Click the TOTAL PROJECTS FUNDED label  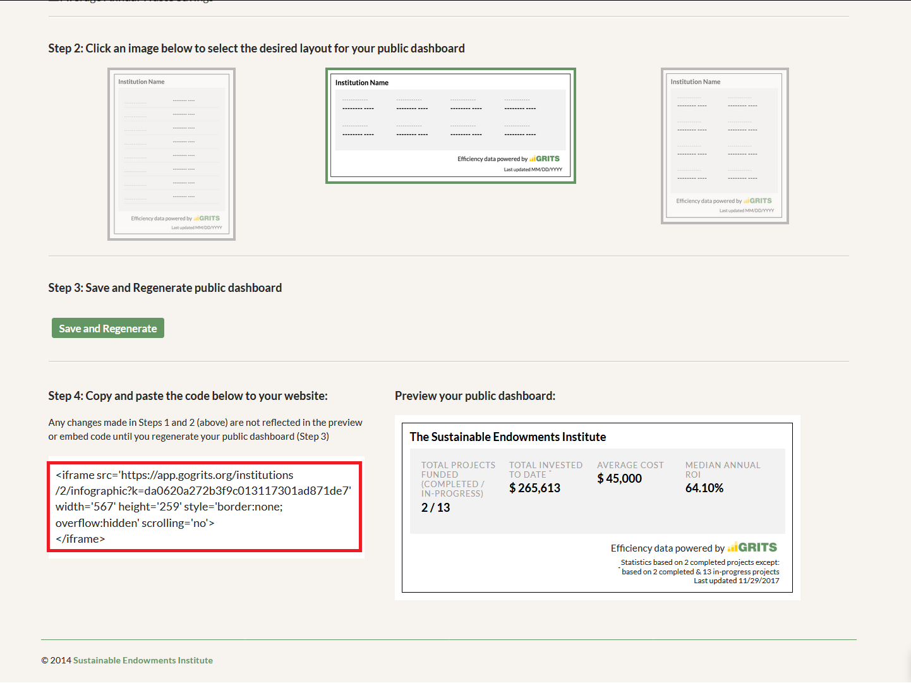coord(458,479)
